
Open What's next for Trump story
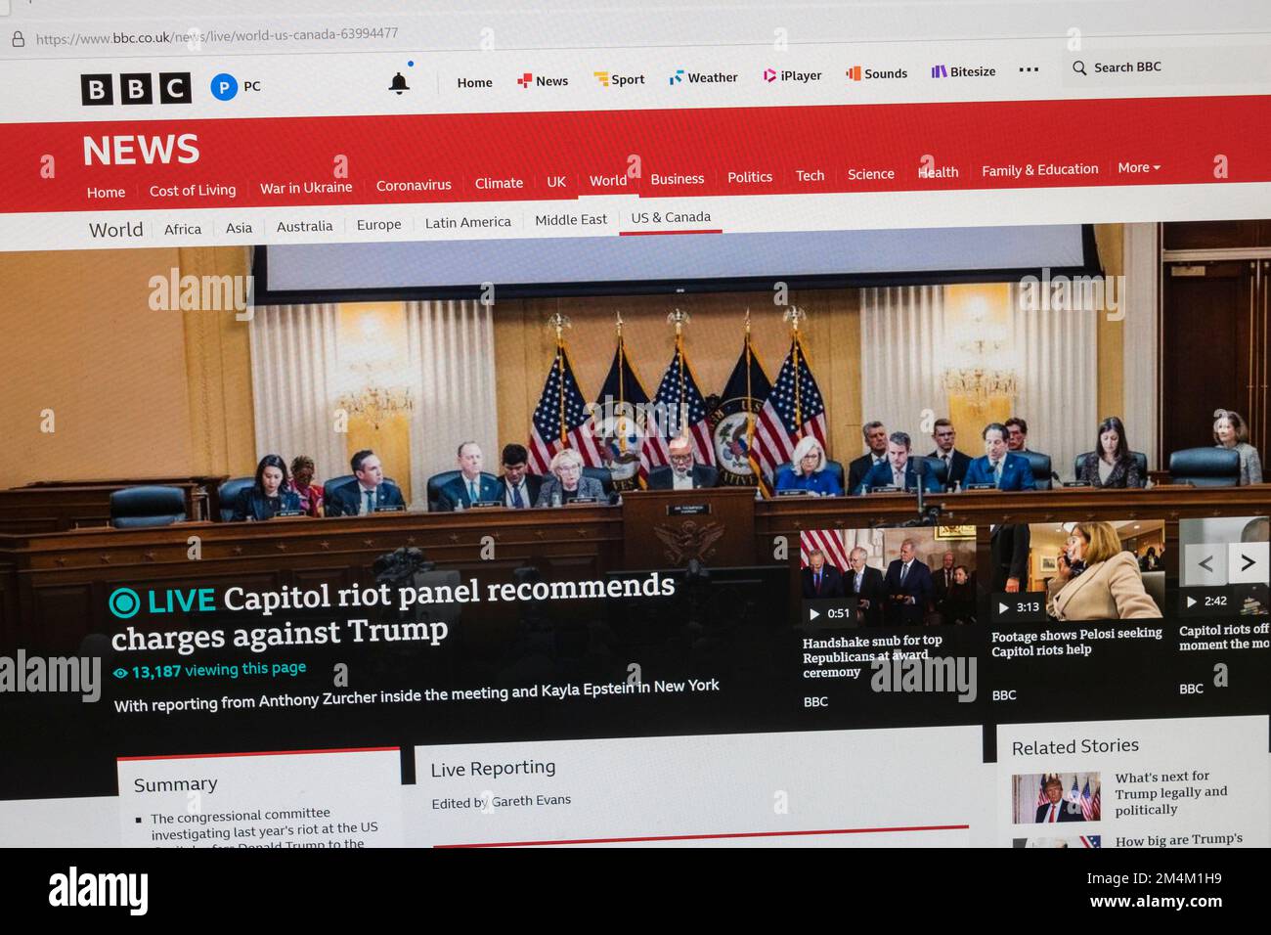1170,793
